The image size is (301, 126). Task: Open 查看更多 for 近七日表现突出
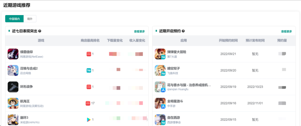(139, 31)
